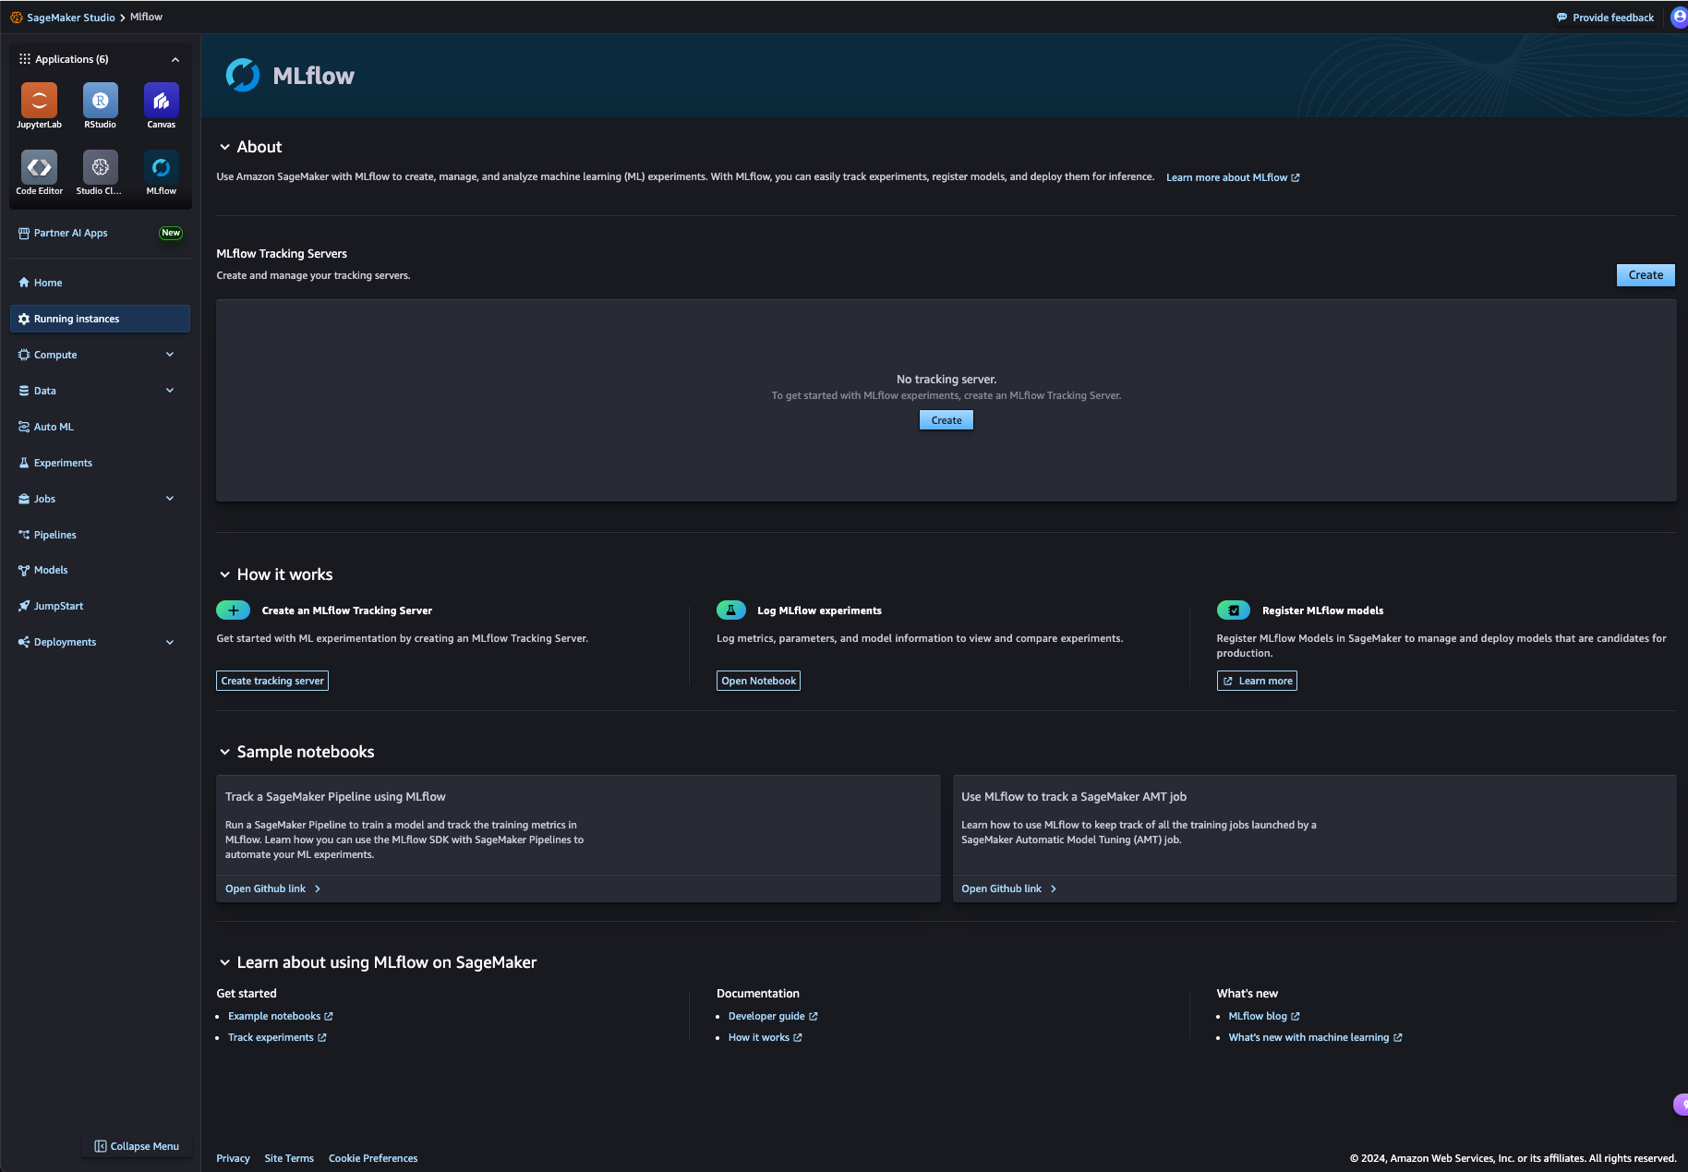Screen dimensions: 1688x1172
Task: Open Auto ML from the sidebar
Action: (x=100, y=427)
